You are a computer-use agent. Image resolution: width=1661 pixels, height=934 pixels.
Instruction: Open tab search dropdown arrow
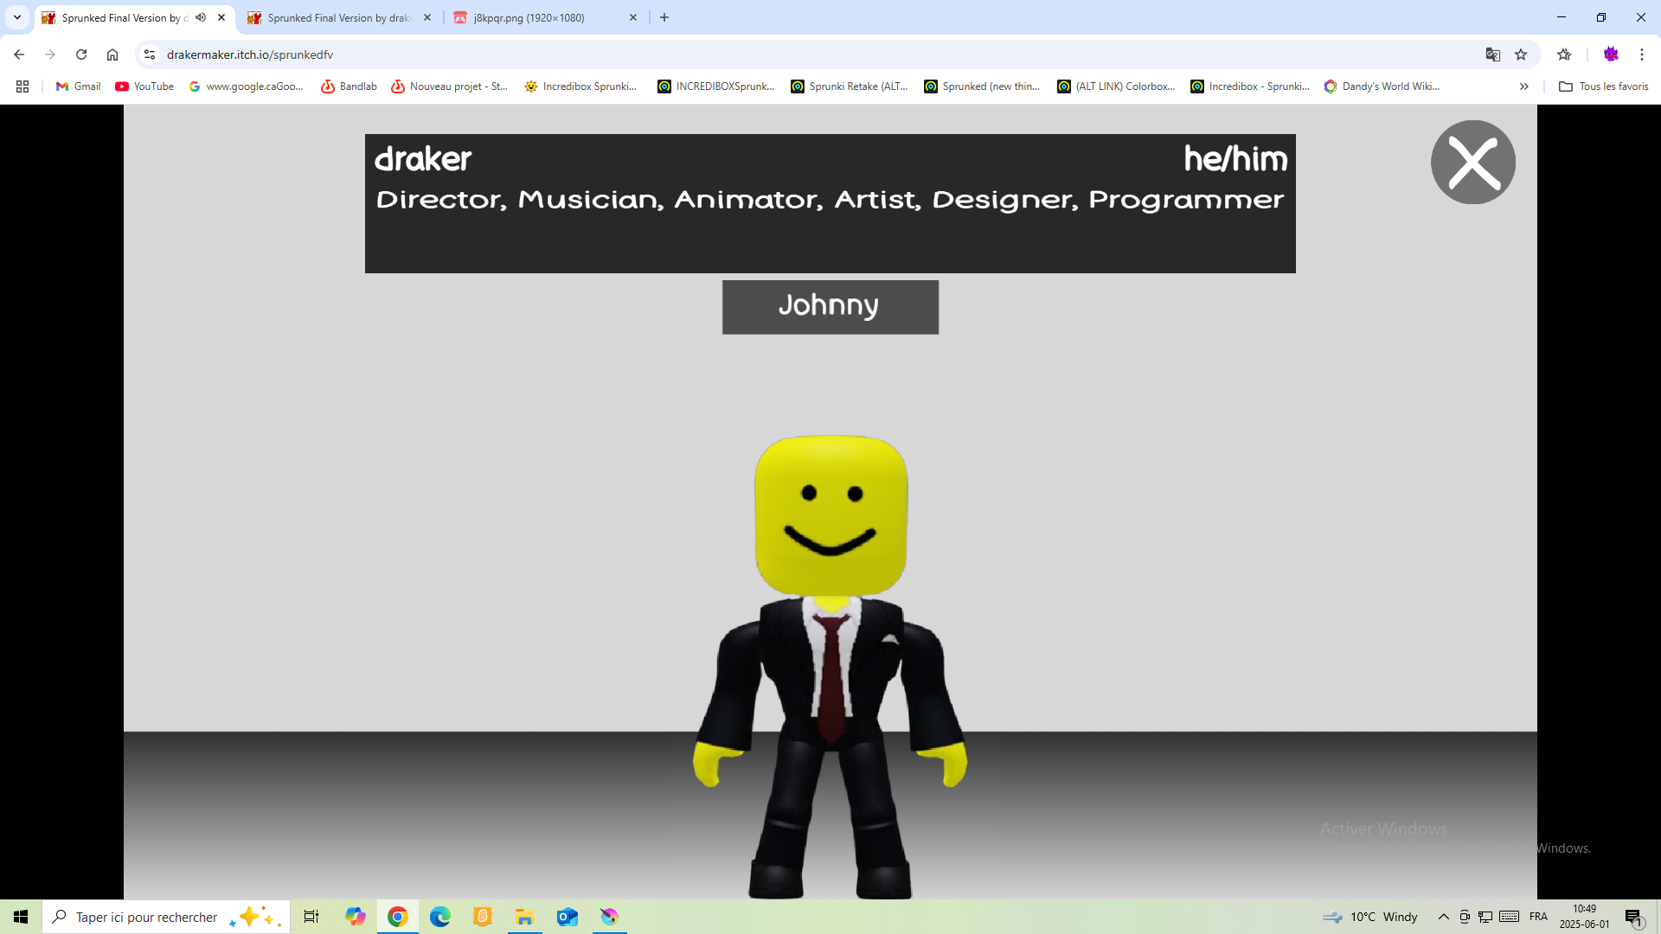click(17, 17)
